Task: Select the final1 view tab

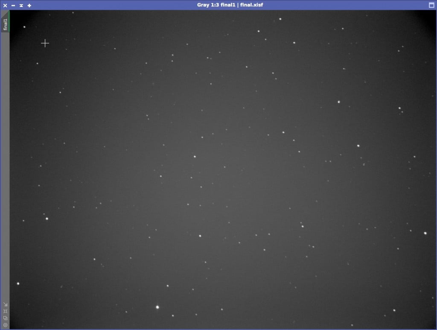Action: pyautogui.click(x=5, y=22)
